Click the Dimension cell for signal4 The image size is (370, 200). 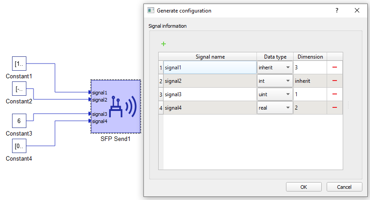(310, 108)
